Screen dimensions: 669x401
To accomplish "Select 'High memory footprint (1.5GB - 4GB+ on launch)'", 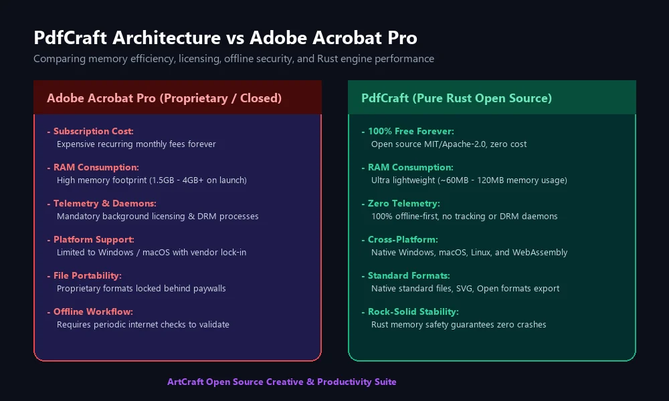I will pos(152,180).
